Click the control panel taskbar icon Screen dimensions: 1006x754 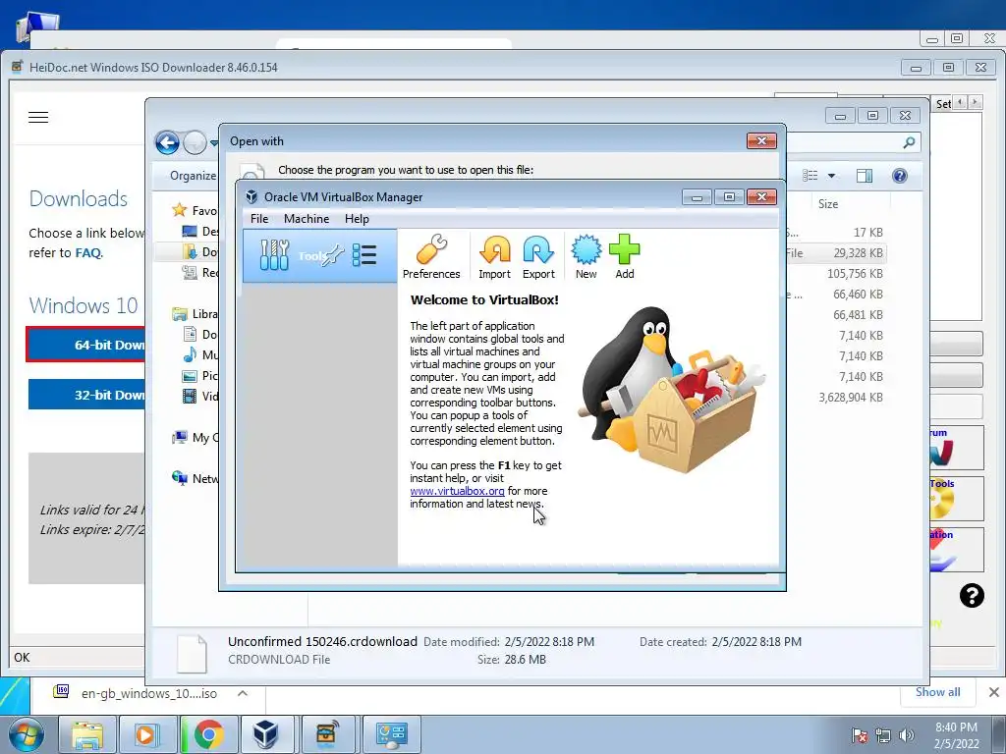(391, 734)
